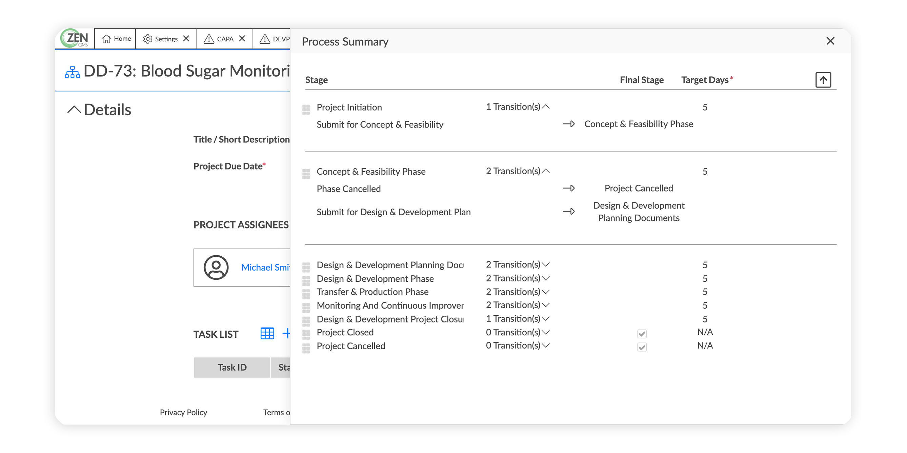Click drag handle beside Concept & Feasibility Phase
This screenshot has width=907, height=453.
coord(306,174)
